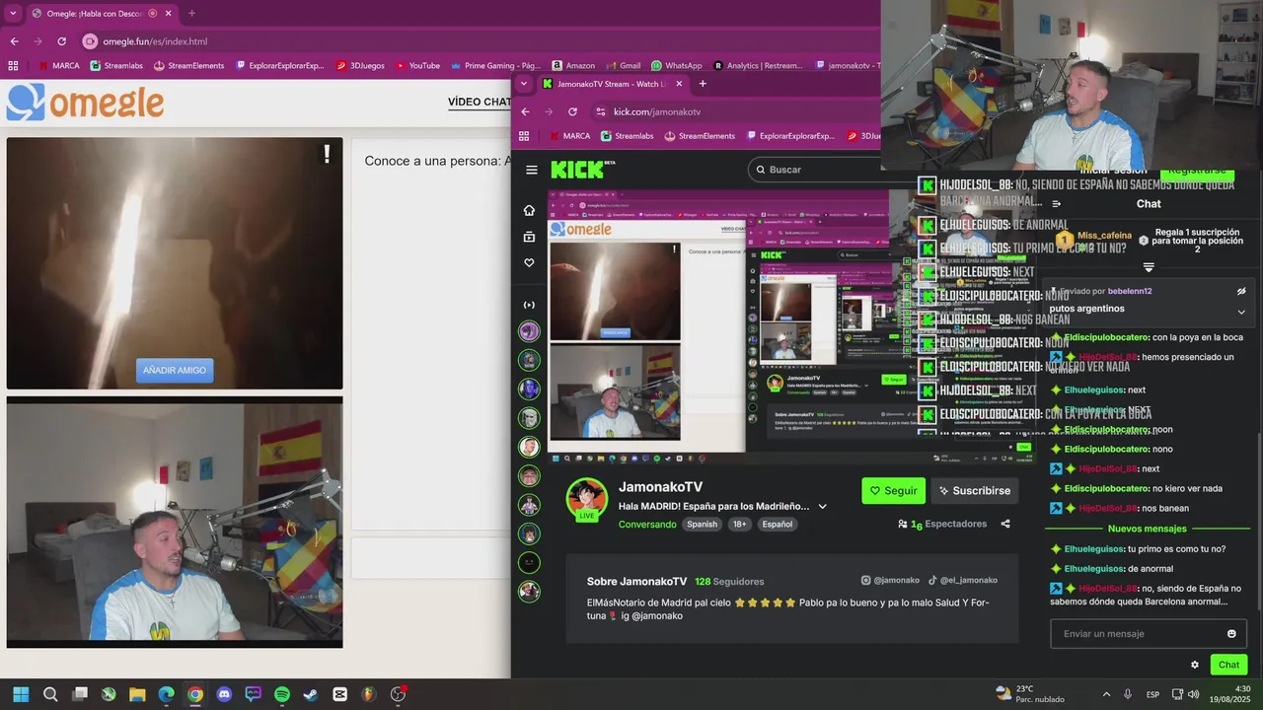Expand pinned message 'putos argentinos'
The width and height of the screenshot is (1263, 710).
point(1241,312)
